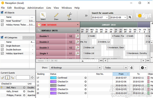Click the Fine Search button
Viewport: 153px width, 98px height.
(x=29, y=38)
